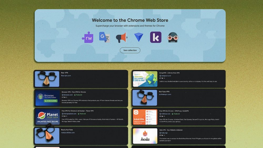Open the orange 1clickVPN thumbnail
Viewport: 263px width, 148px height.
point(145,117)
